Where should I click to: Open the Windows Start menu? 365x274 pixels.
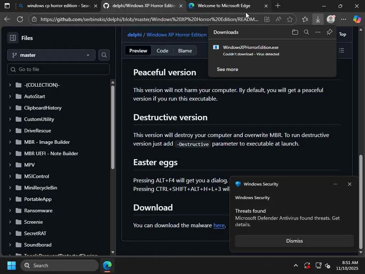pyautogui.click(x=11, y=265)
